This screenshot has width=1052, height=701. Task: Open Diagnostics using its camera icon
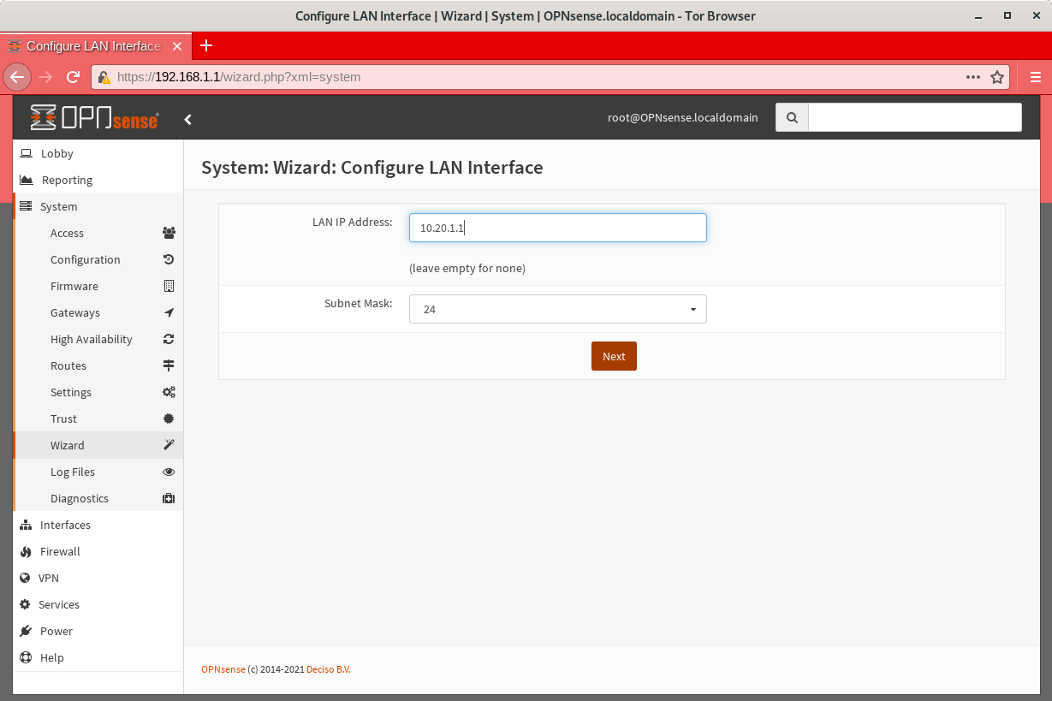[169, 498]
